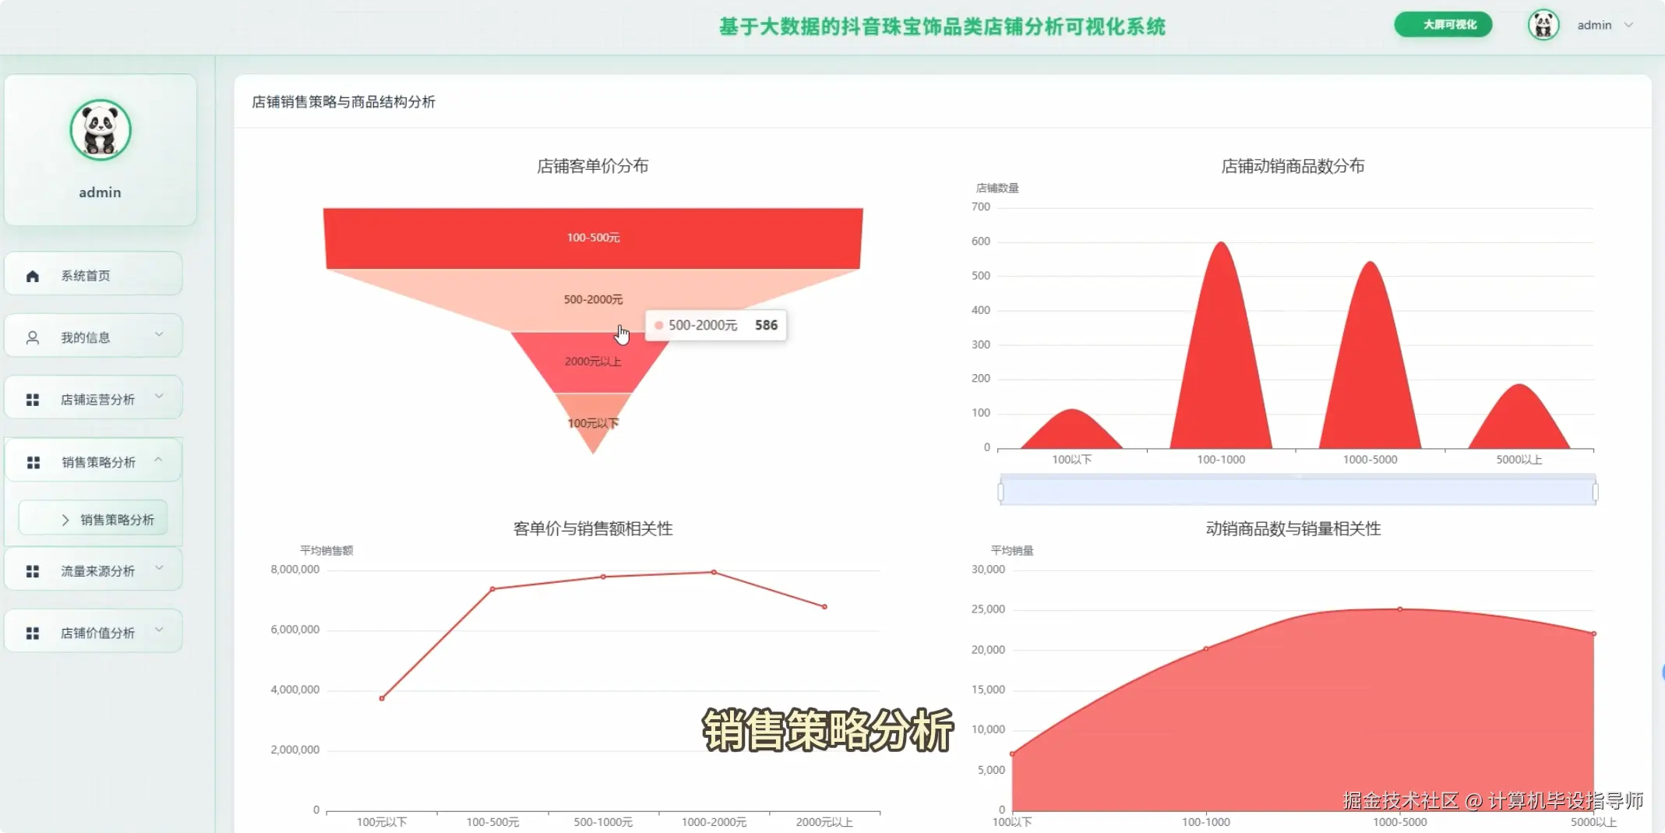Collapse the 销售策略分析 menu chevron

158,460
